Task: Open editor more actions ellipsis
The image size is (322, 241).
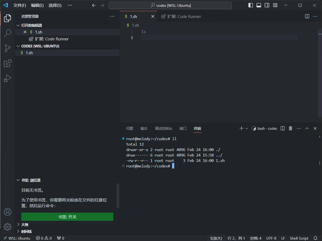Action: click(315, 16)
